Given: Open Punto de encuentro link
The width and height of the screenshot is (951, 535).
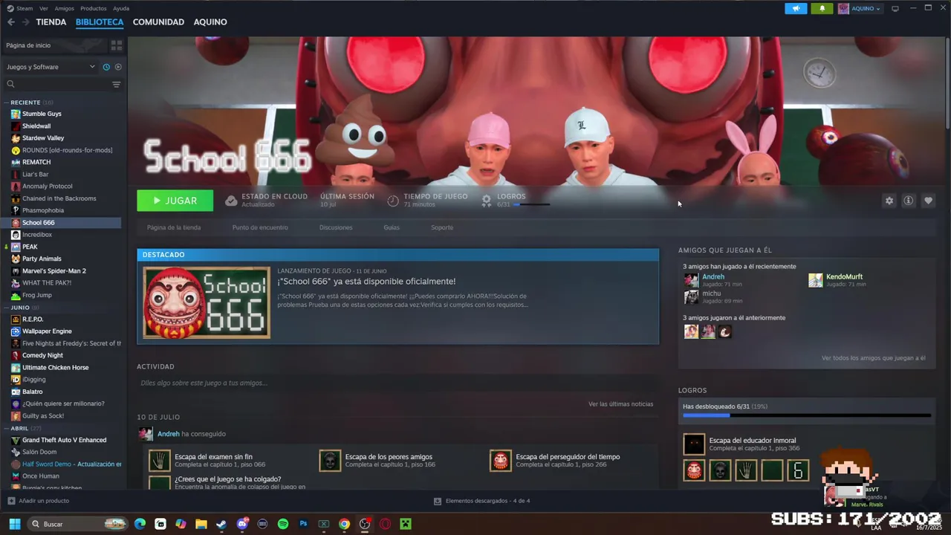Looking at the screenshot, I should coord(260,227).
